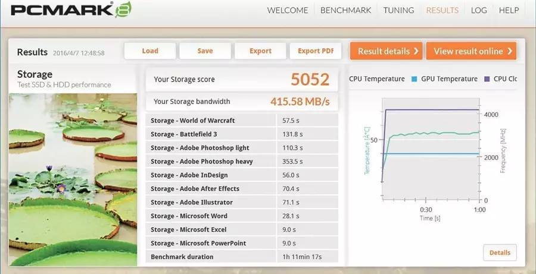Click the Storage - Battlefield 3 row
The width and height of the screenshot is (536, 274).
[x=242, y=134]
